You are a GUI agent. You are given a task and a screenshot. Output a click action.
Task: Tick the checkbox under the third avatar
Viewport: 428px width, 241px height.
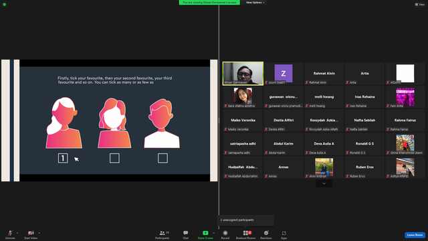tap(163, 158)
